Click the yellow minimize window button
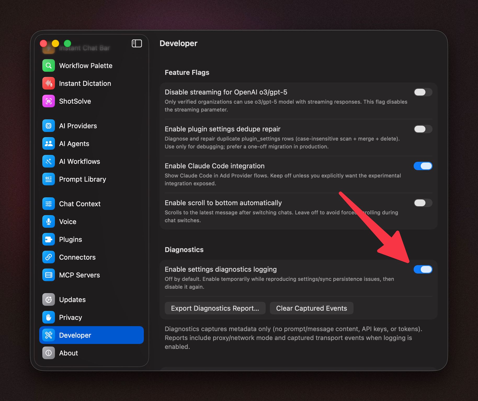Image resolution: width=478 pixels, height=401 pixels. [55, 43]
